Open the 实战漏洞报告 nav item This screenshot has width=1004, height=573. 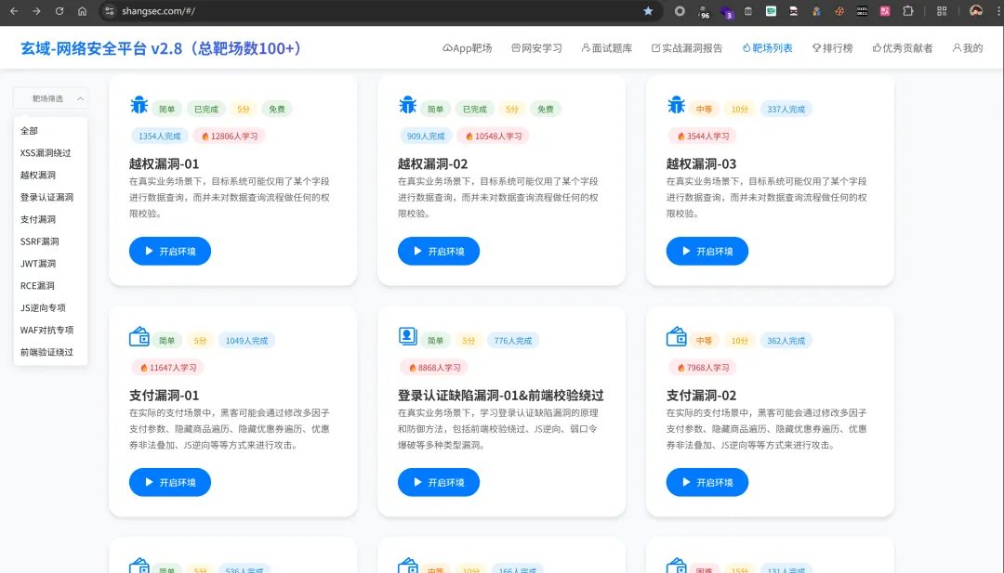click(687, 48)
